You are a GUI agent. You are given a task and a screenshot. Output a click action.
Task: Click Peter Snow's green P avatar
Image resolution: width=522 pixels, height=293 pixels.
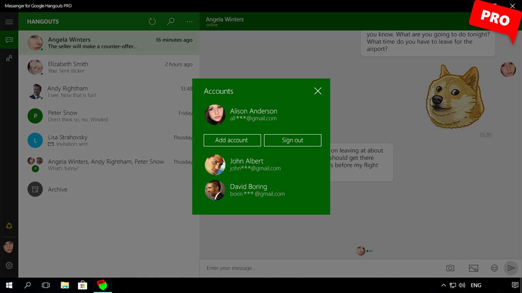coord(35,116)
